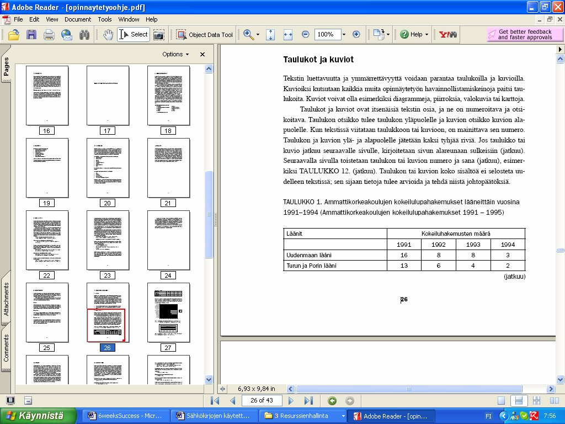Print the document with the printer icon

pyautogui.click(x=49, y=35)
